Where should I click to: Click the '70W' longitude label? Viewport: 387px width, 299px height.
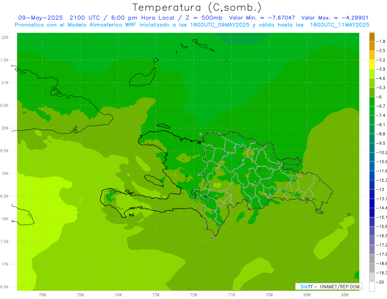tap(269, 294)
